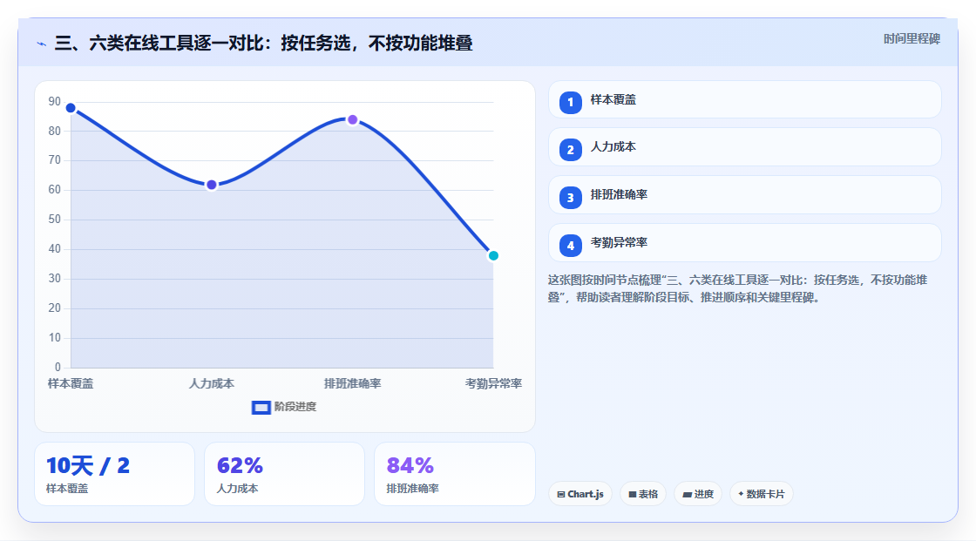Screen dimensions: 976x541
Task: Click the 人力成本 data point at 62
Action: (212, 185)
